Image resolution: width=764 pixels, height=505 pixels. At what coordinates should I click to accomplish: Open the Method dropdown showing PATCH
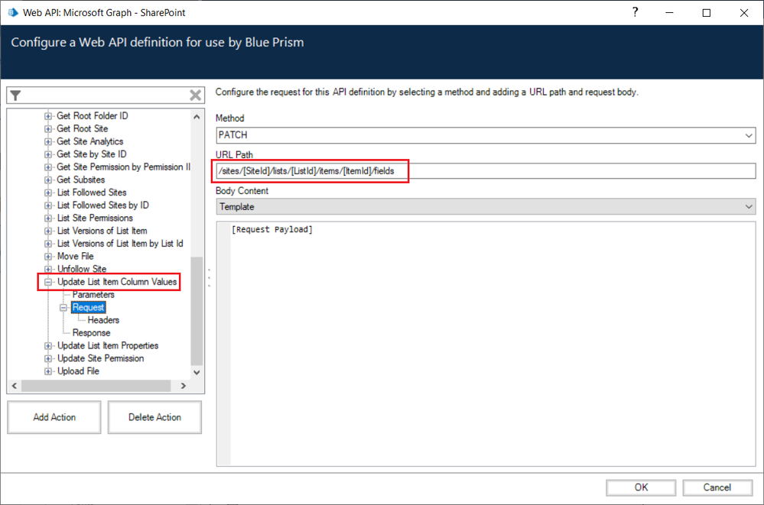[x=486, y=135]
